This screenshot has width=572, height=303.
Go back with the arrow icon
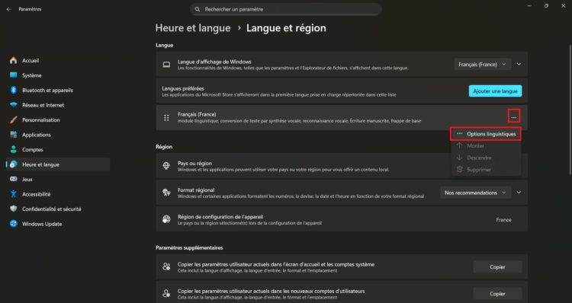click(x=8, y=9)
